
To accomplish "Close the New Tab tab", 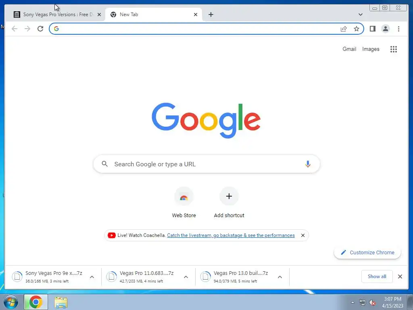I will [196, 15].
